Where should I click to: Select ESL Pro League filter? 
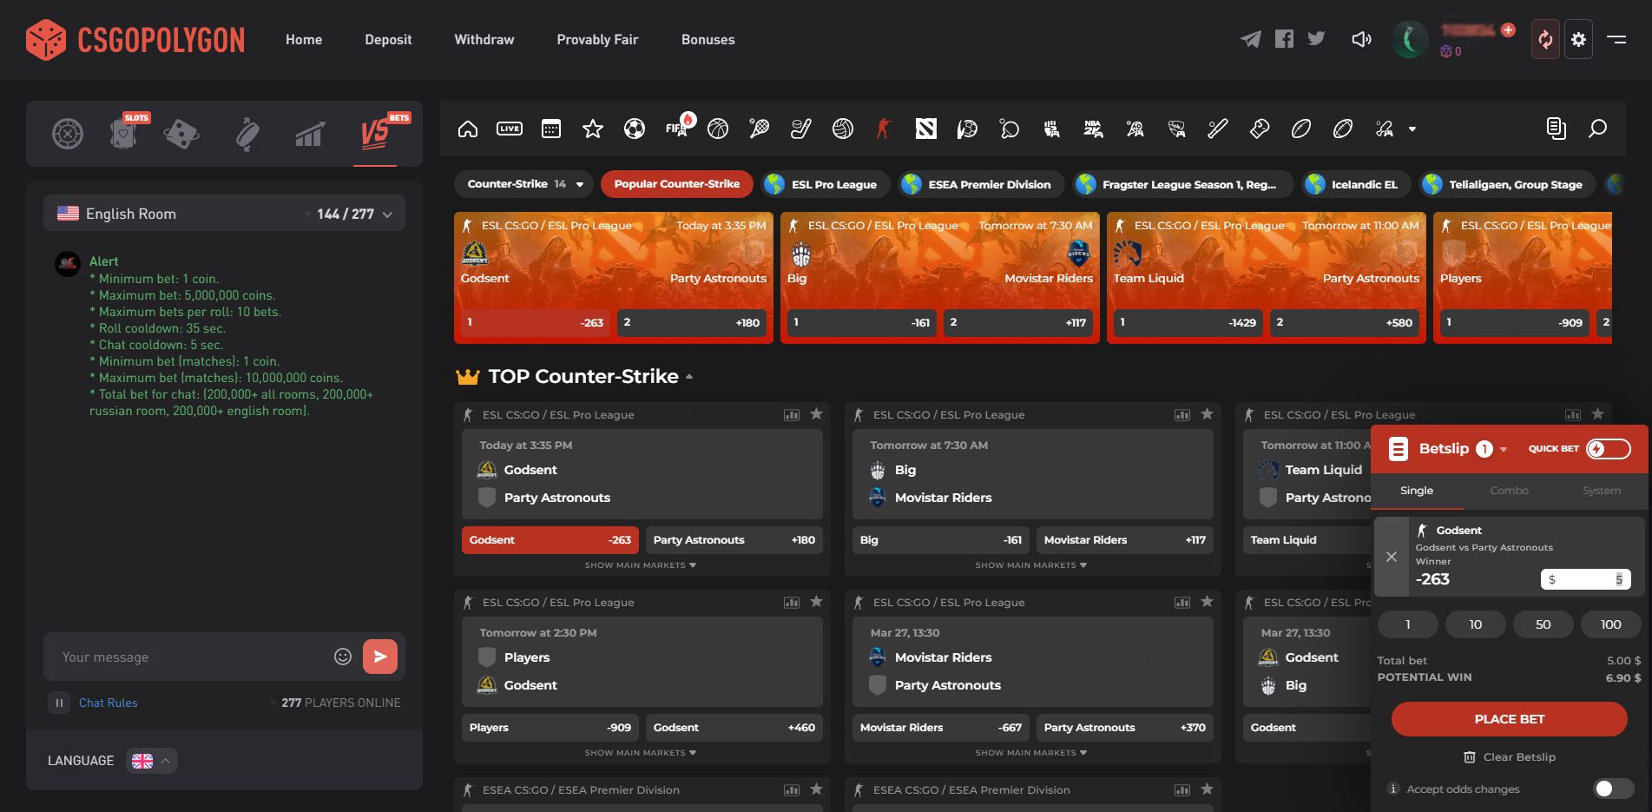coord(824,184)
